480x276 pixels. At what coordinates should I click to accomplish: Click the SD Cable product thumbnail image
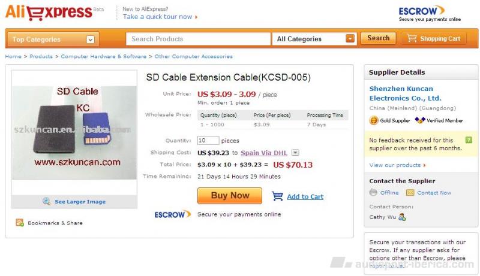click(74, 132)
